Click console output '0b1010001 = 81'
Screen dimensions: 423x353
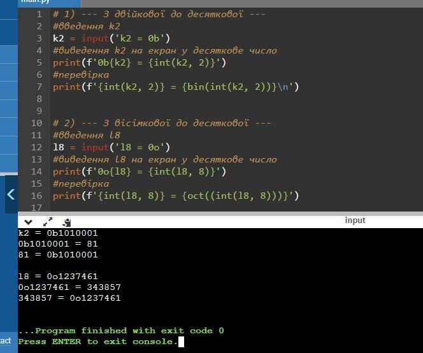pyautogui.click(x=58, y=244)
